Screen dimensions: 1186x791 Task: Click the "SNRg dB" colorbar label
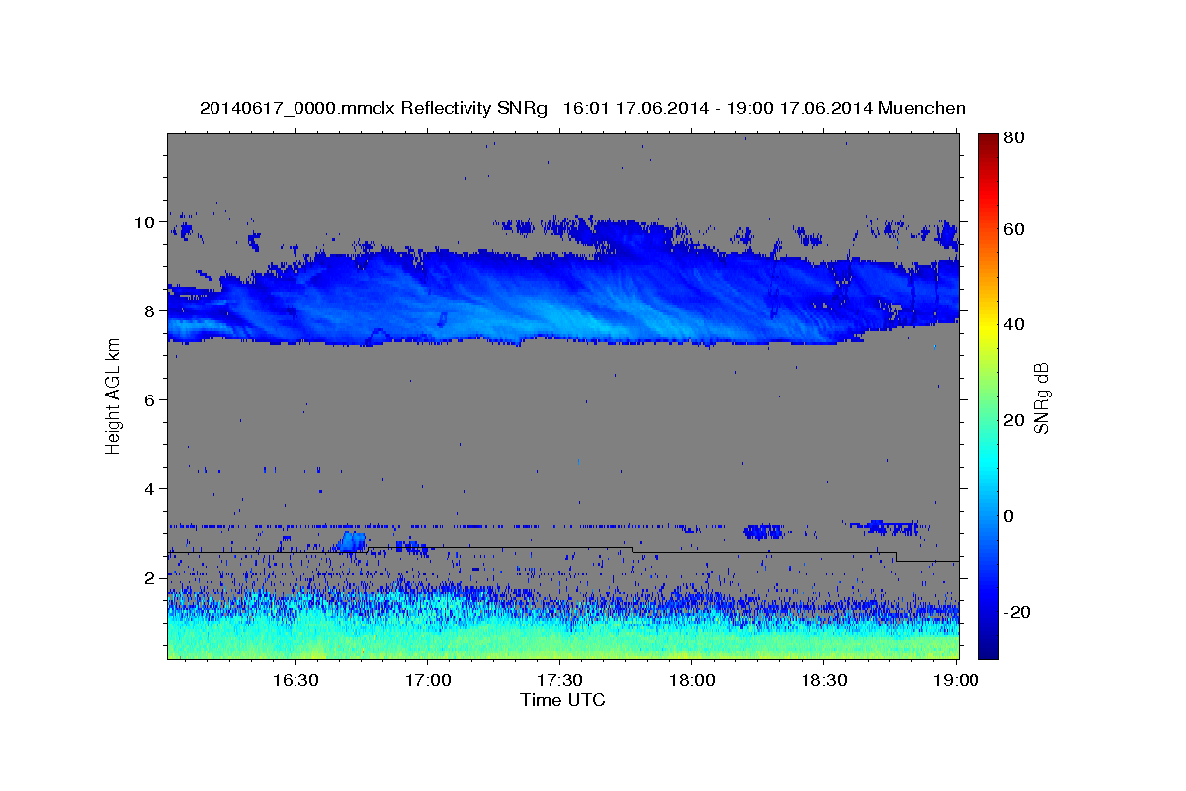[1041, 396]
